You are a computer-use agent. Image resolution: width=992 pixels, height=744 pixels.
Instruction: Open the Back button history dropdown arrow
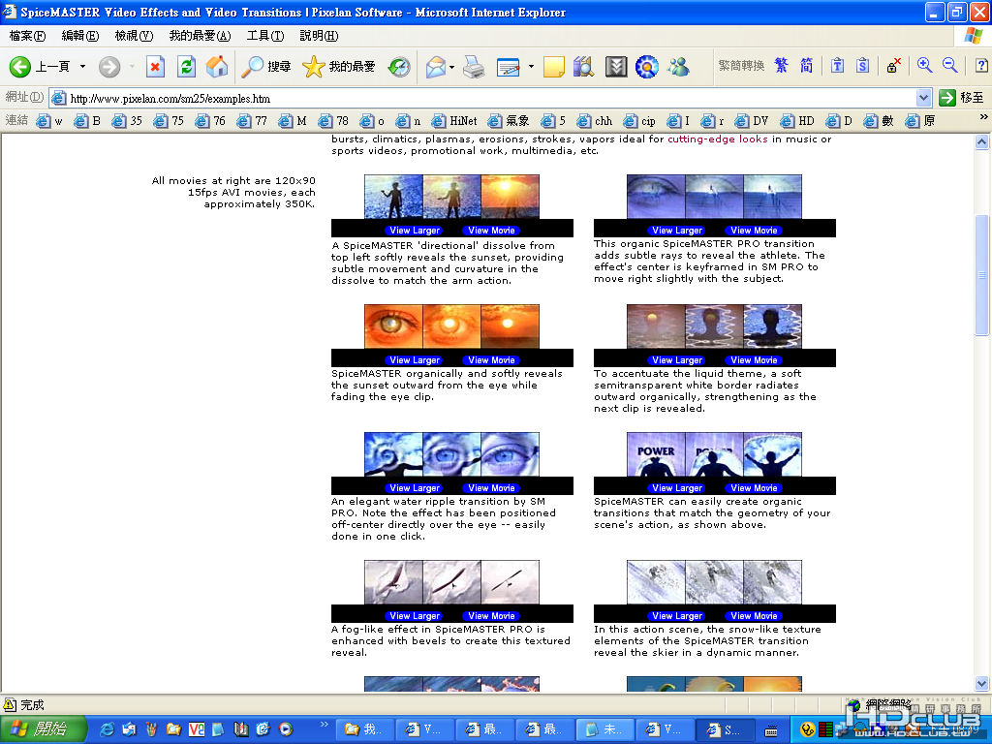click(x=82, y=67)
